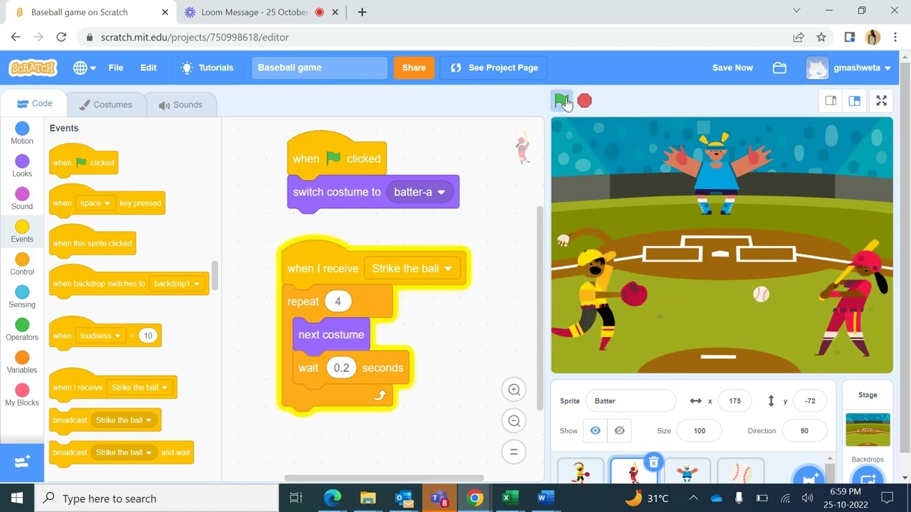Click the loudness value 10 field
The height and width of the screenshot is (512, 911).
point(148,336)
